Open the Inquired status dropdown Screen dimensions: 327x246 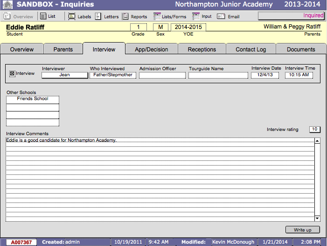(291, 16)
